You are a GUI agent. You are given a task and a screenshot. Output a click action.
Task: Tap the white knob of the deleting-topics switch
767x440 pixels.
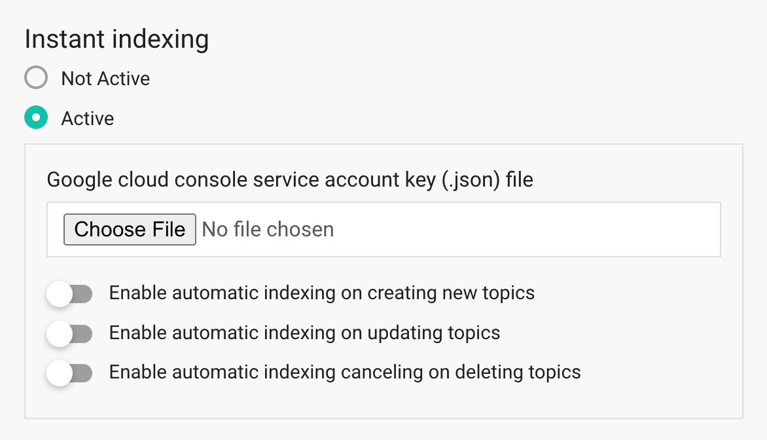[60, 373]
